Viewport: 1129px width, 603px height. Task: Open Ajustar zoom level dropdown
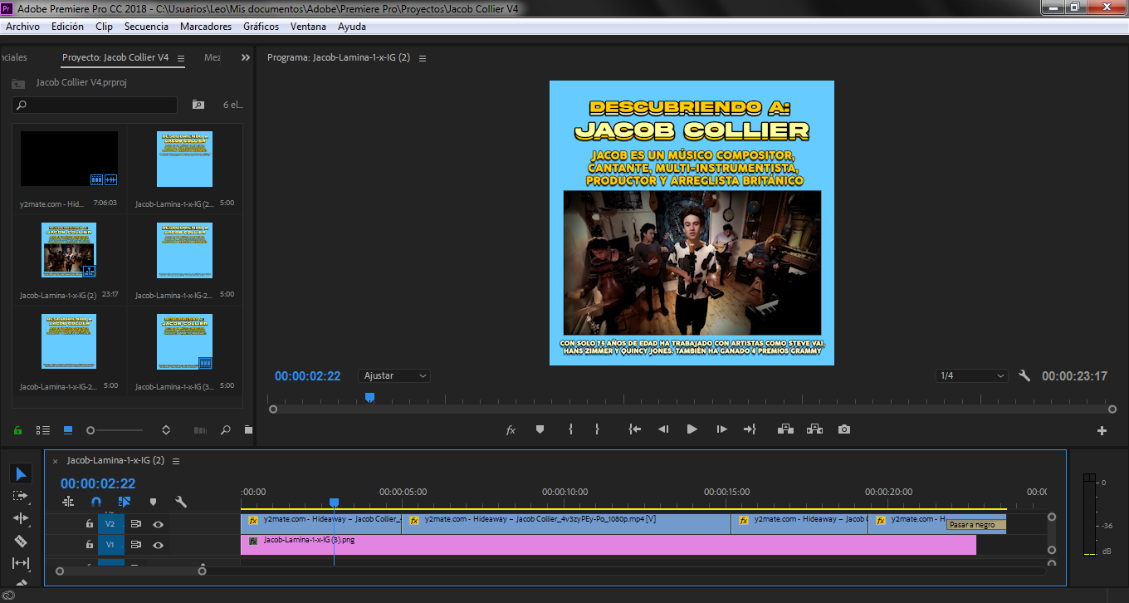394,376
